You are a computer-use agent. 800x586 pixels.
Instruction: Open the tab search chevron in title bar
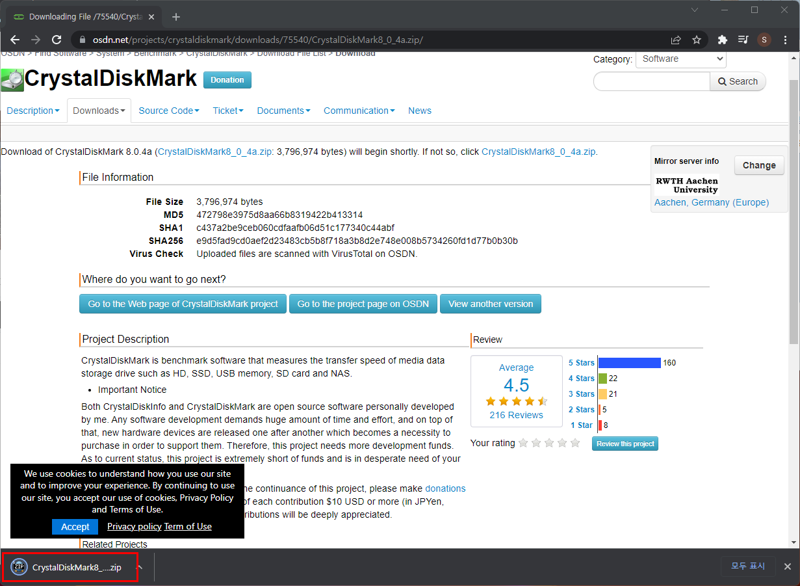point(695,10)
